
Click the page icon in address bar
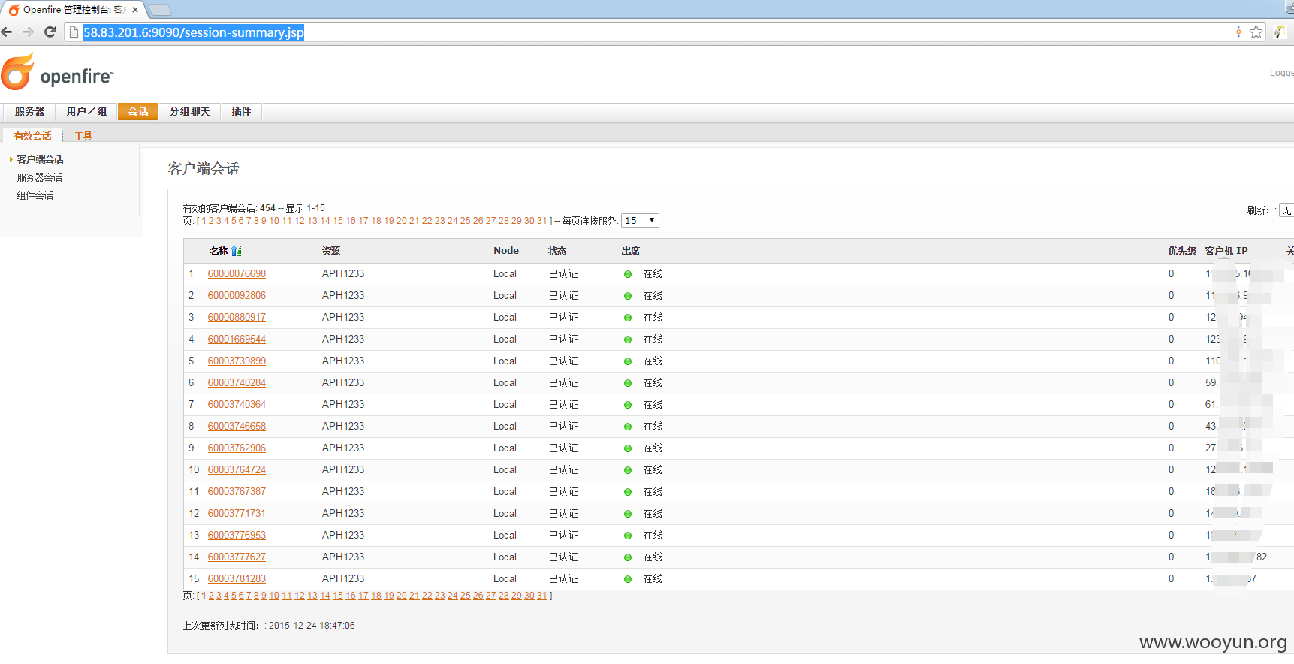coord(74,32)
